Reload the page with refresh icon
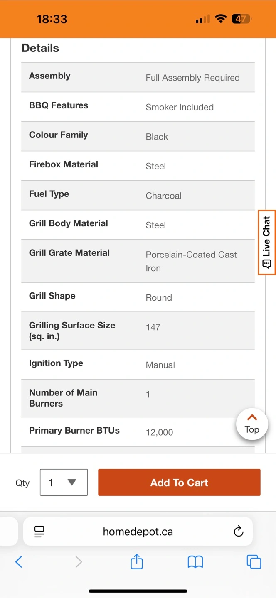The image size is (276, 598). point(238,531)
